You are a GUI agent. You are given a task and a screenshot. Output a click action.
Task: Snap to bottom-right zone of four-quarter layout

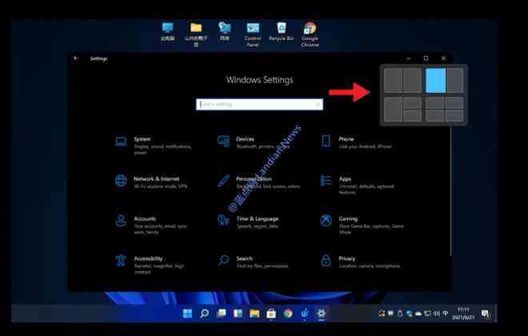[x=454, y=116]
